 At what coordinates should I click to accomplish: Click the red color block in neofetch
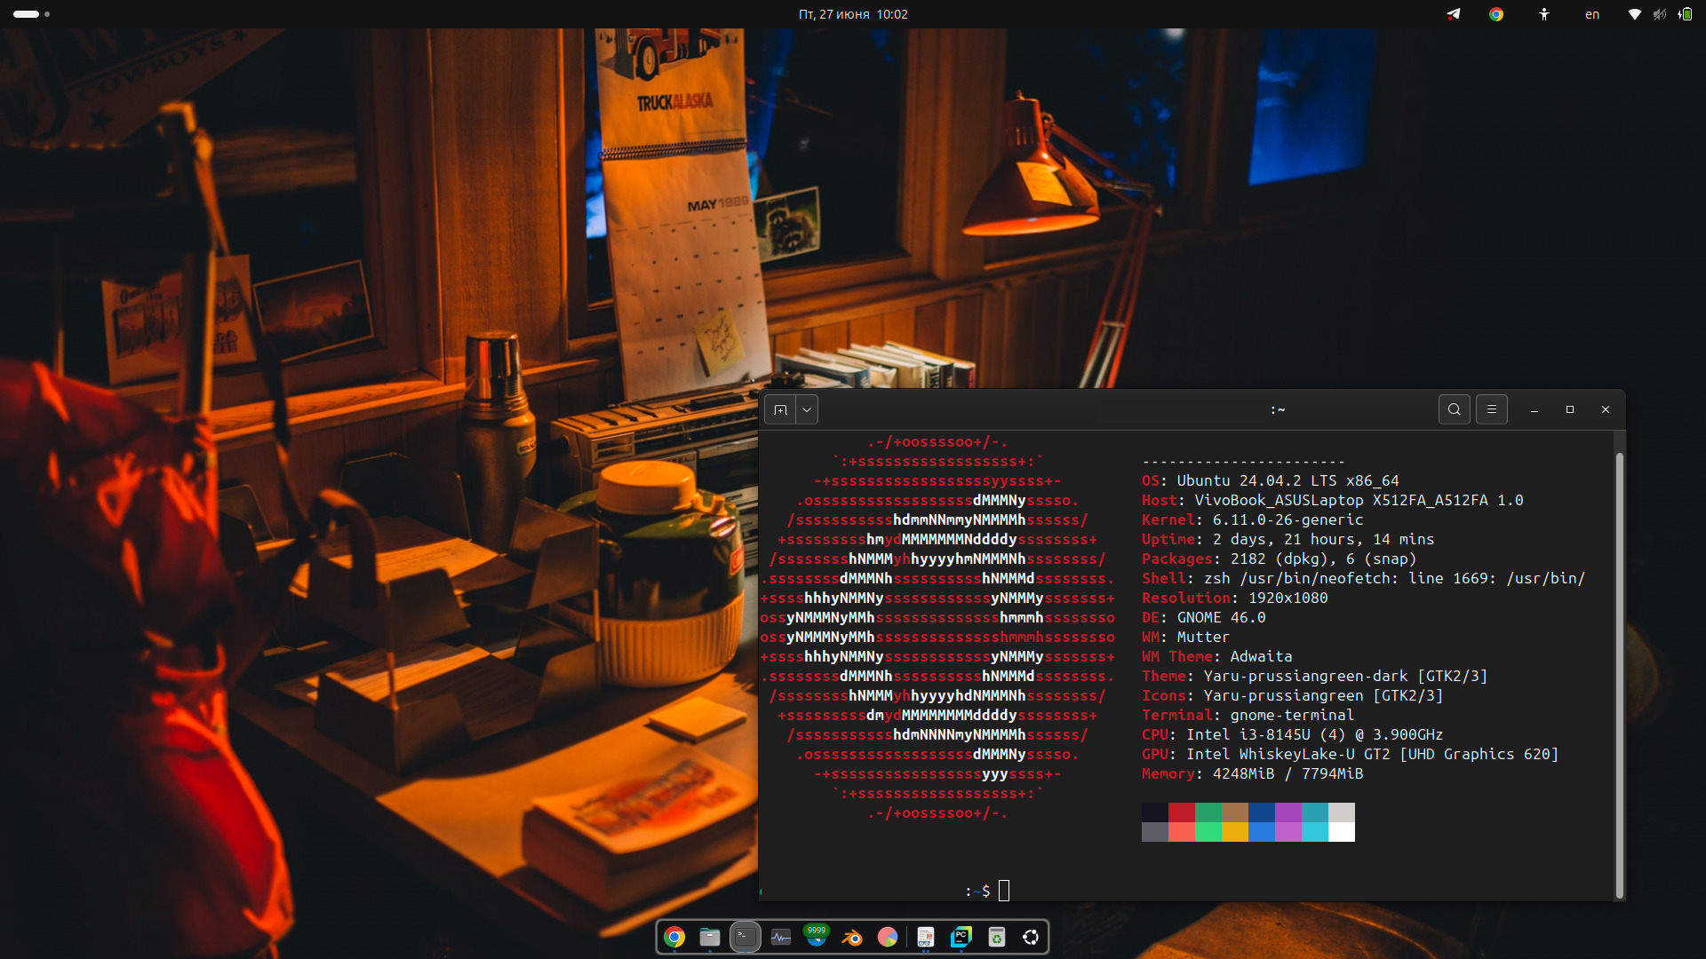point(1181,812)
